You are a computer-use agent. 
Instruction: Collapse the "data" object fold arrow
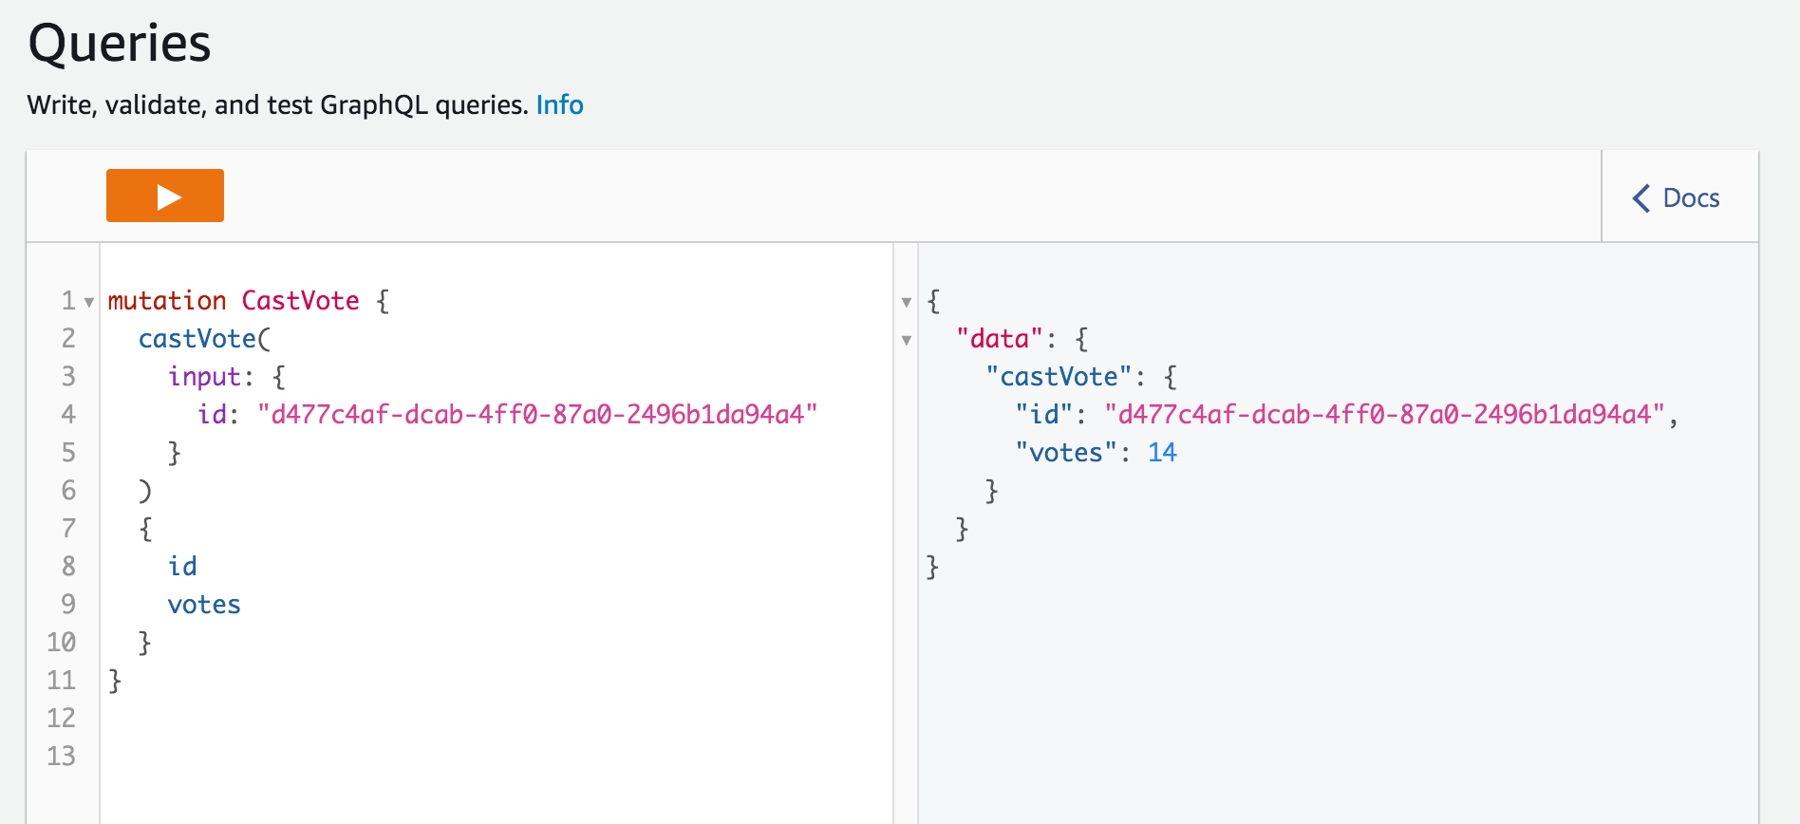click(x=907, y=341)
